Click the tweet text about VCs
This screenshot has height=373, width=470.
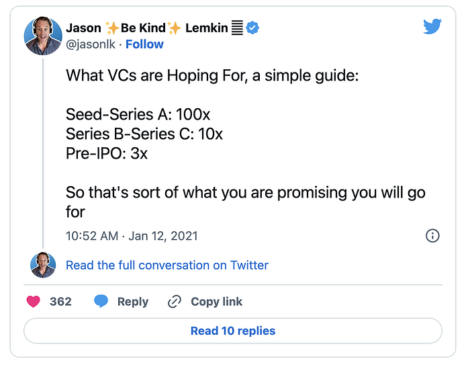tap(246, 143)
